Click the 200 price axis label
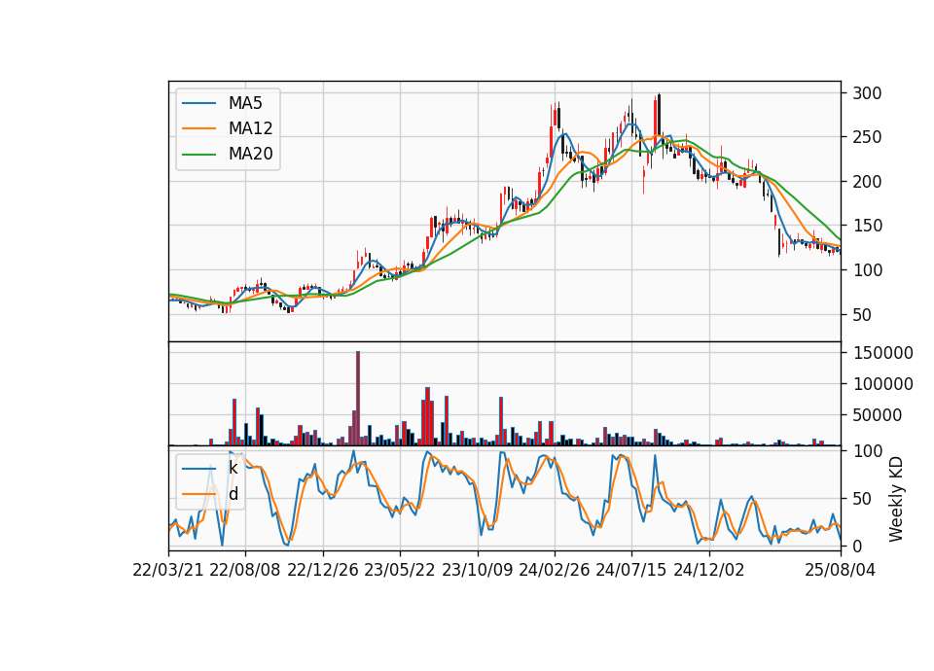 pyautogui.click(x=867, y=182)
